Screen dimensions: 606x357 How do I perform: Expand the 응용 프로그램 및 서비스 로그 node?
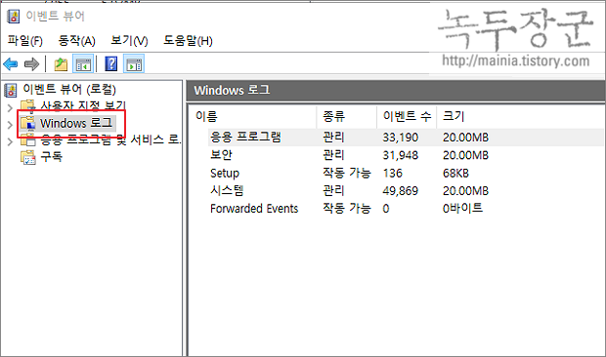point(10,141)
